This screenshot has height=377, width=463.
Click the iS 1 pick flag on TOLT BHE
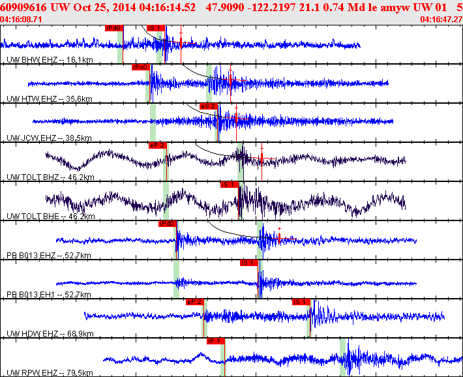tap(229, 185)
